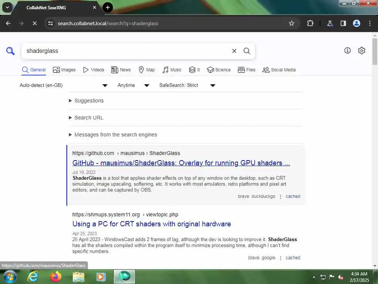Switch to Music category
Image resolution: width=378 pixels, height=284 pixels.
tap(172, 70)
